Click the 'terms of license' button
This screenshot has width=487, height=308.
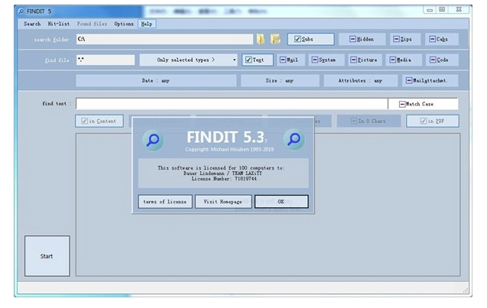click(164, 202)
